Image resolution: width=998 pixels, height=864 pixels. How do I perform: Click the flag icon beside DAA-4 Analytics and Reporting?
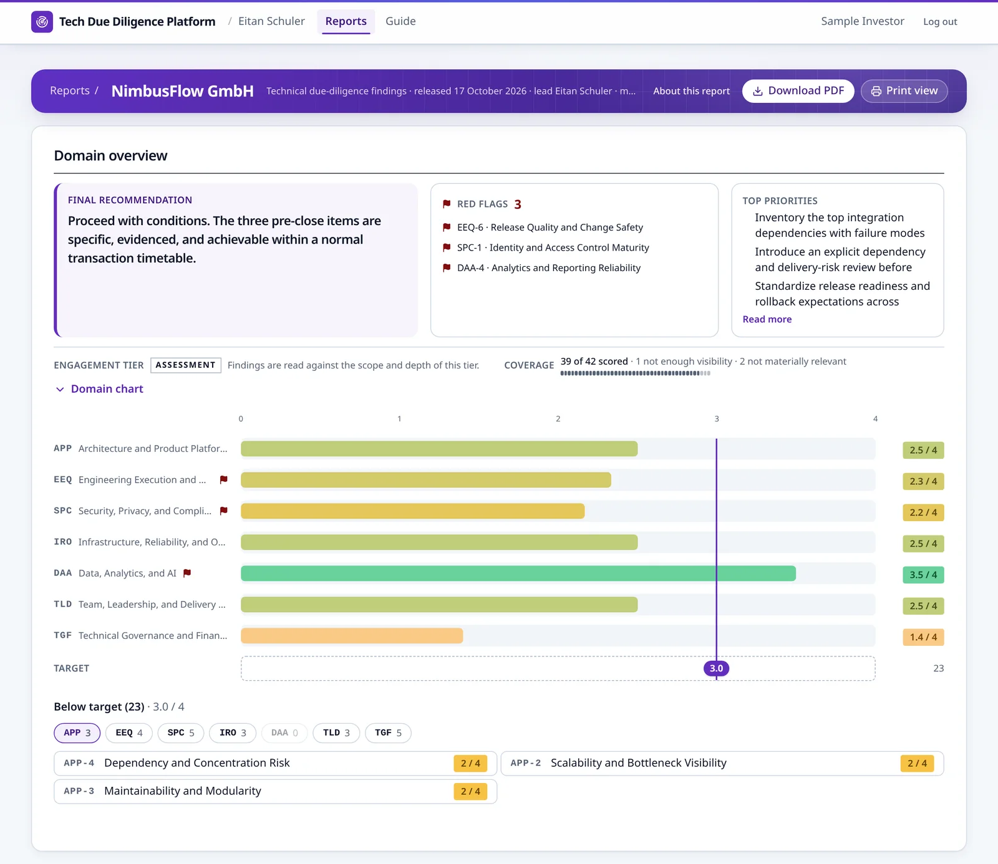(447, 268)
